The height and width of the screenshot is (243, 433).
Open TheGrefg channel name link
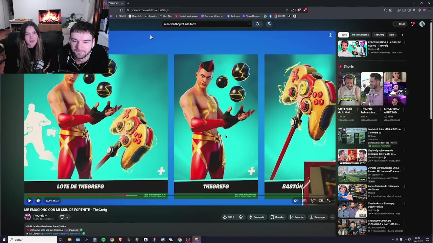tap(39, 216)
